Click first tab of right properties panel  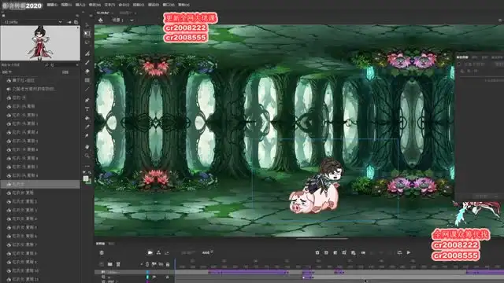[462, 57]
